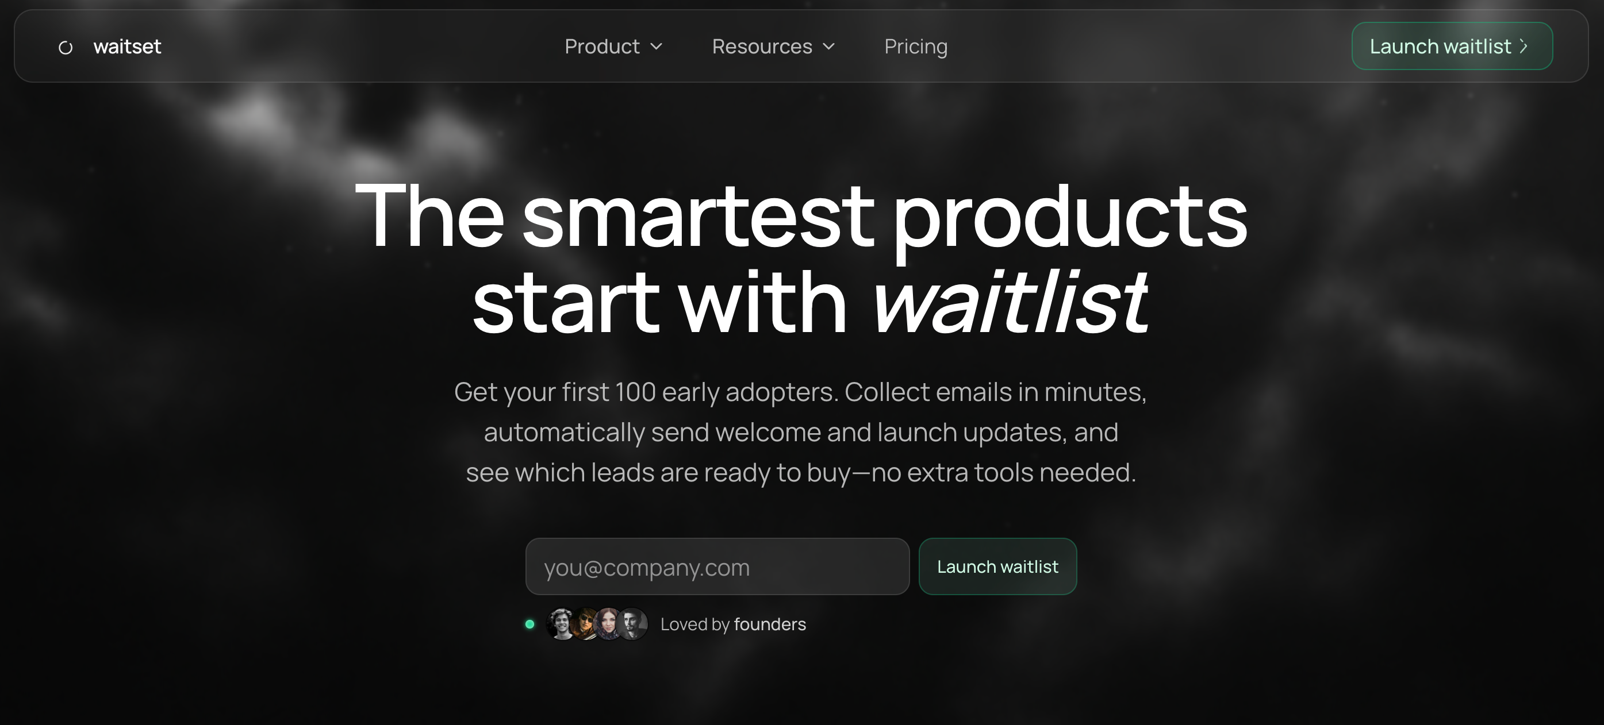The height and width of the screenshot is (725, 1604).
Task: Click the italic waitlist word in the headline
Action: coord(1010,302)
